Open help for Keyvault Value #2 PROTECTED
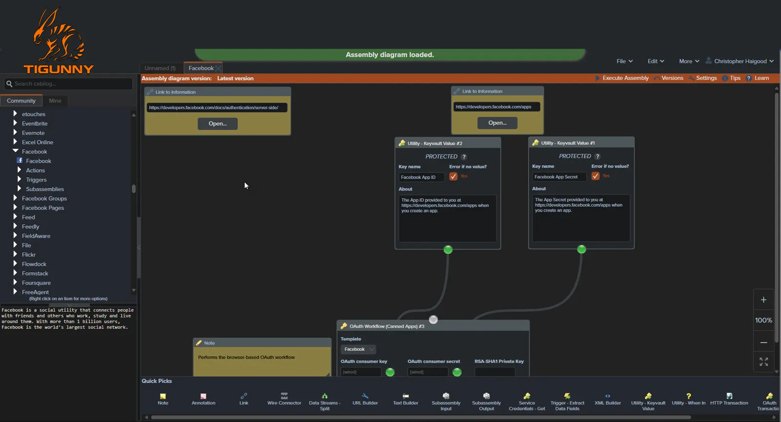Viewport: 781px width, 422px height. pyautogui.click(x=464, y=157)
